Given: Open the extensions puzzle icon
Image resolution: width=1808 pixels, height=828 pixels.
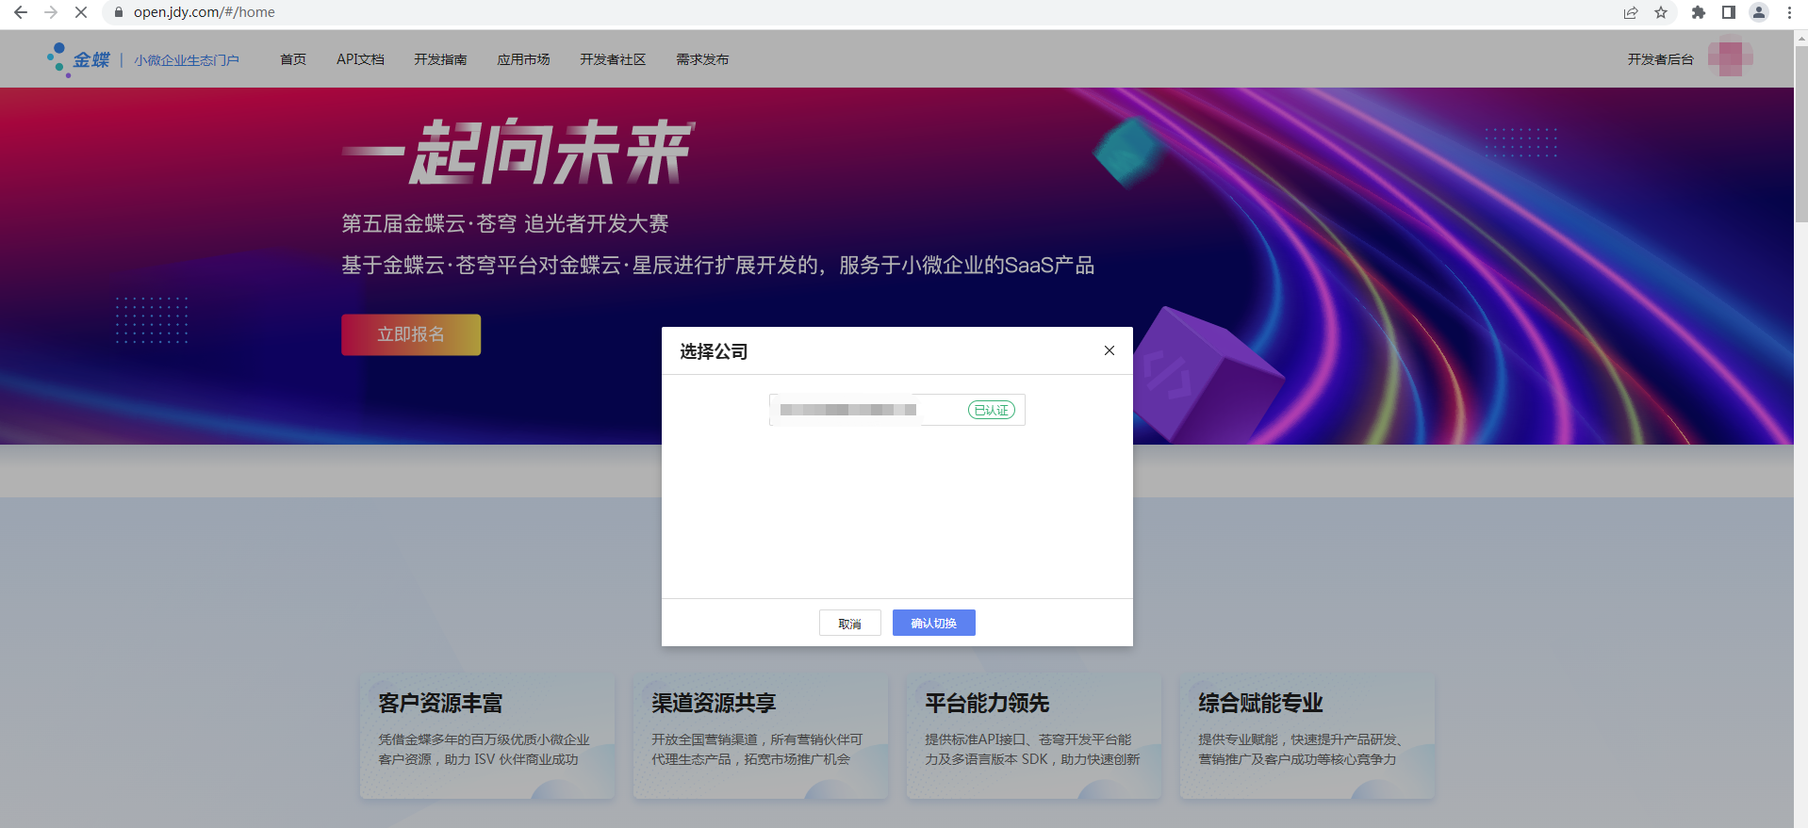Looking at the screenshot, I should click(x=1699, y=12).
